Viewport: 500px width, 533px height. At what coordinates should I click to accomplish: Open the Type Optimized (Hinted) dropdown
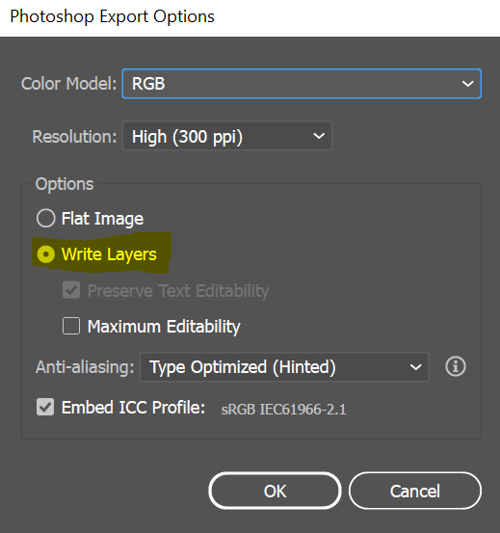284,367
